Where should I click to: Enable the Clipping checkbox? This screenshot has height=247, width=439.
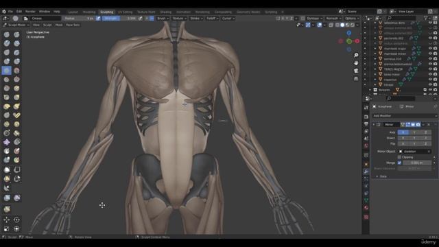[x=399, y=157]
